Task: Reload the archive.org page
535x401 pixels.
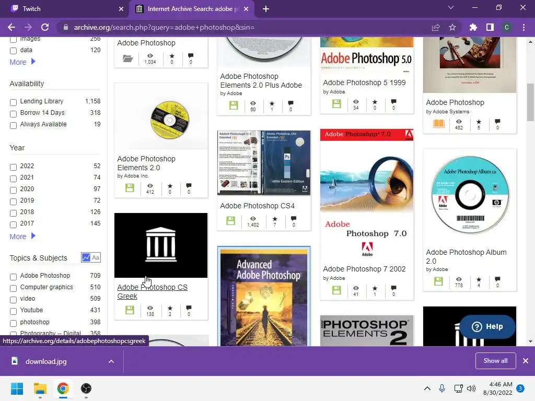Action: click(45, 27)
